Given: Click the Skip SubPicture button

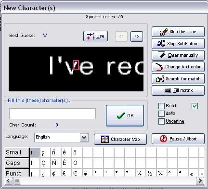Looking at the screenshot, I should coord(178,43).
